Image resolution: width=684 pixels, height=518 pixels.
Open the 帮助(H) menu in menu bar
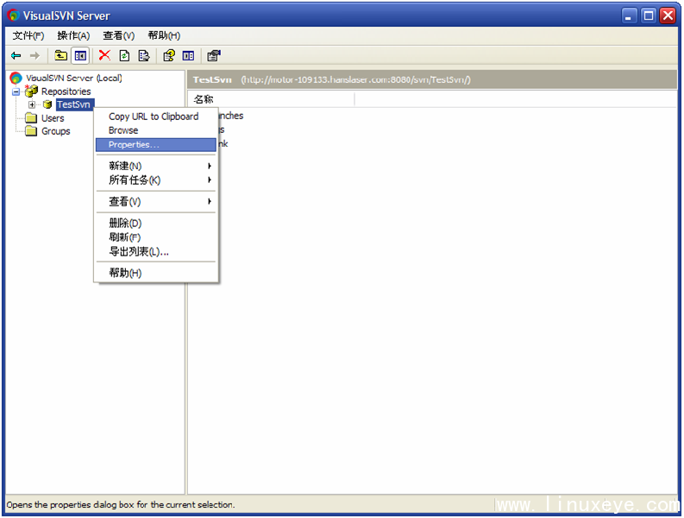click(x=164, y=35)
